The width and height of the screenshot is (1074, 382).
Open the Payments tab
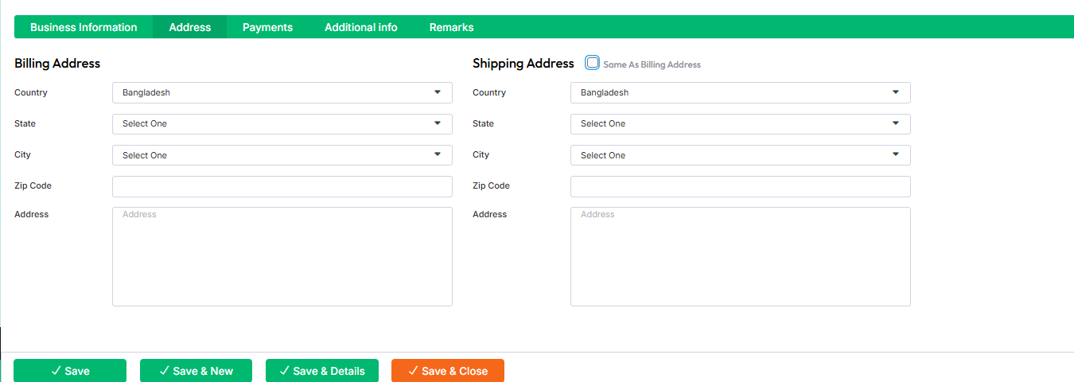pos(267,27)
